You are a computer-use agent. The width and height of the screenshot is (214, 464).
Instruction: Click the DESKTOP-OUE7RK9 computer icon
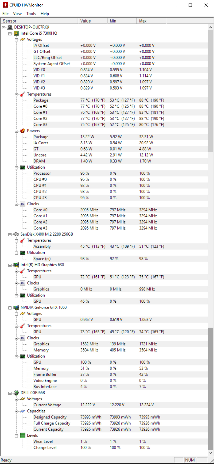coord(10,27)
